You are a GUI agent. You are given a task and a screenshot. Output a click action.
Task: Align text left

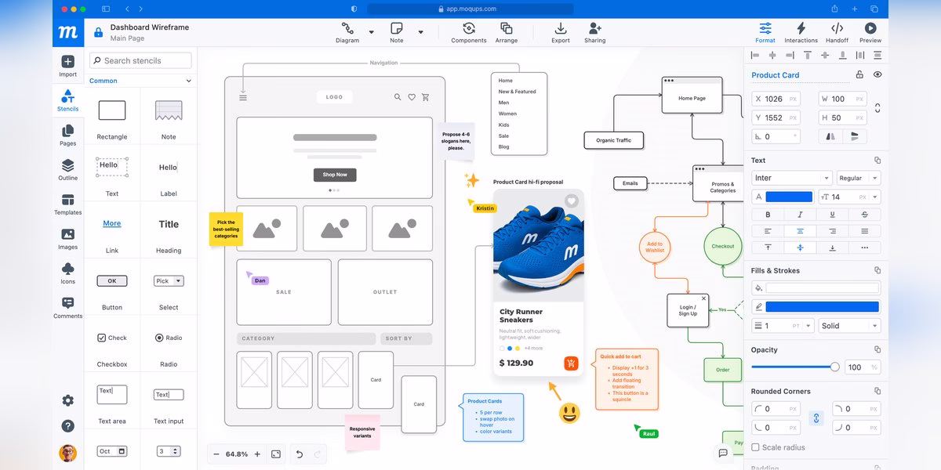click(x=768, y=231)
